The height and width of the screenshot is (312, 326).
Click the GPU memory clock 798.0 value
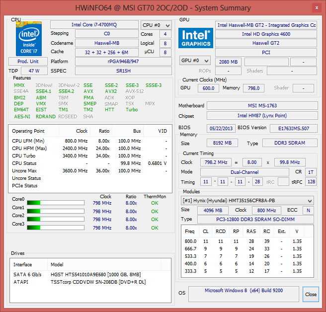[x=253, y=88]
